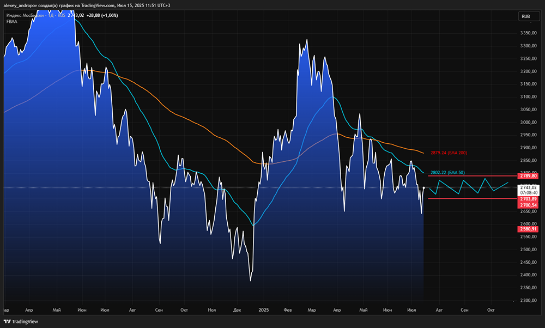The height and width of the screenshot is (328, 545).
Task: Click the 3 200,00 price axis label
Action: tap(528, 71)
